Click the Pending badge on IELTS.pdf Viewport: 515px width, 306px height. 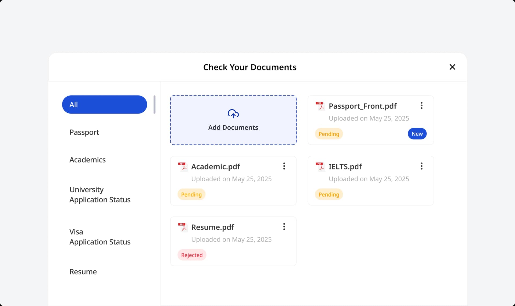pyautogui.click(x=329, y=194)
